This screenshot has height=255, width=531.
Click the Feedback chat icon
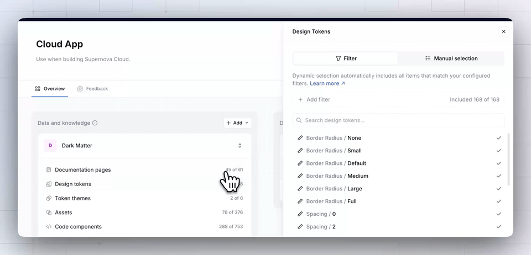tap(80, 89)
